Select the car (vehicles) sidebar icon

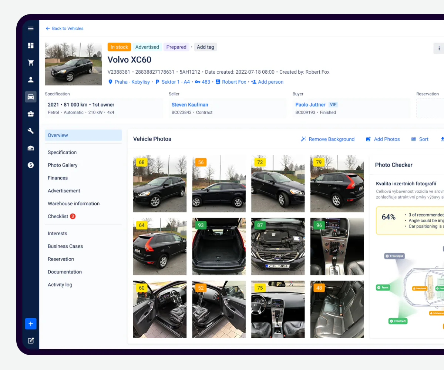pos(31,97)
